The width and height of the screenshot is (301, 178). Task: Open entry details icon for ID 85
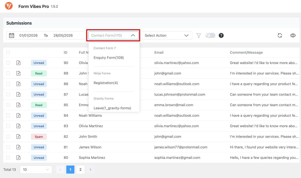[x=18, y=105]
